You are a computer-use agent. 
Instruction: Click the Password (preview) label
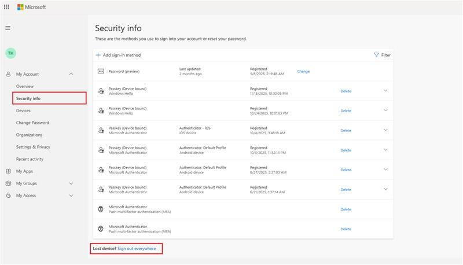[124, 71]
